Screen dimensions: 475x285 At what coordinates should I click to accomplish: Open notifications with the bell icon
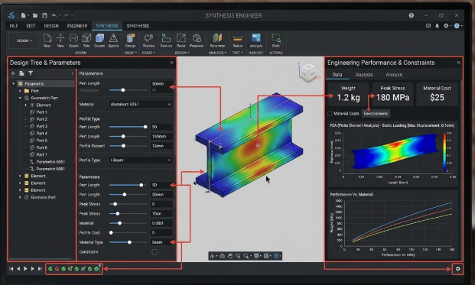point(437,26)
